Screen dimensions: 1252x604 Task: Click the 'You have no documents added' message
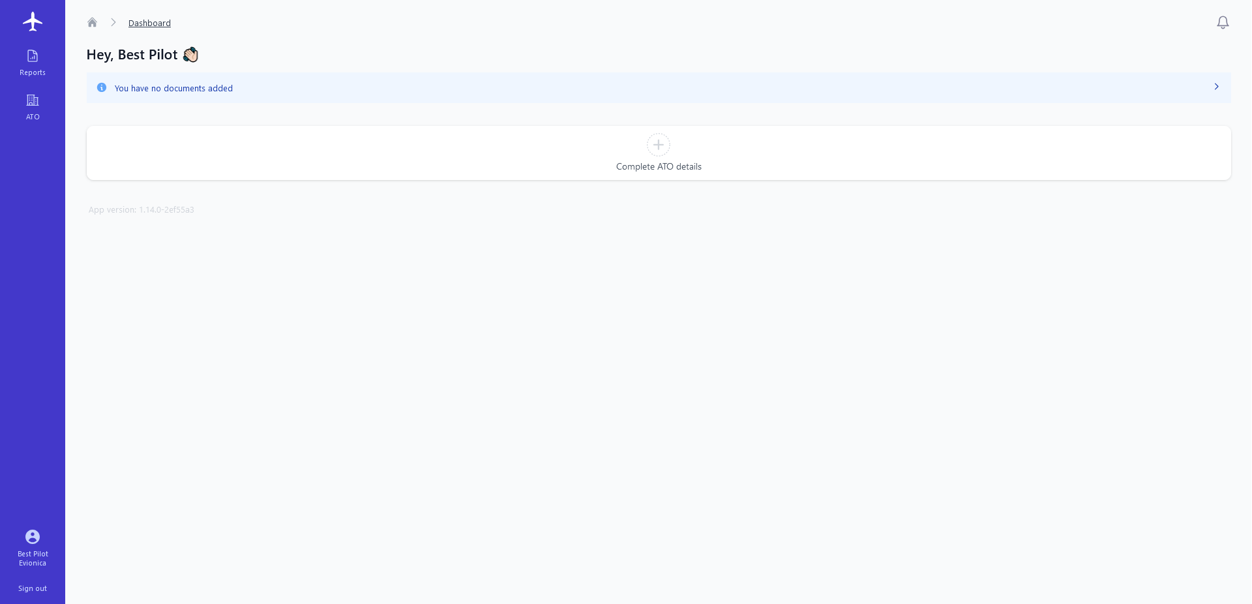pyautogui.click(x=173, y=89)
